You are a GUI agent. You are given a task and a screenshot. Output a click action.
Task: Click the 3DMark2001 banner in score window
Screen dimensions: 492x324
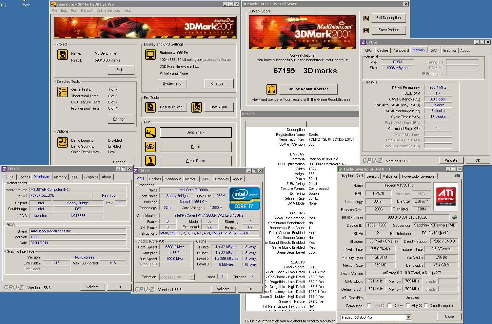pos(302,32)
